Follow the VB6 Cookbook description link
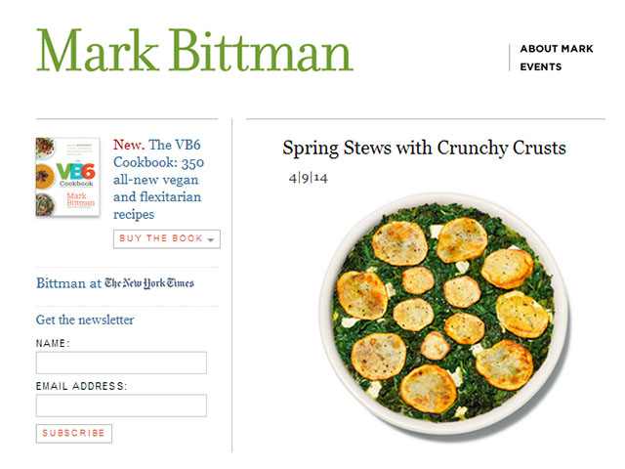 point(158,180)
